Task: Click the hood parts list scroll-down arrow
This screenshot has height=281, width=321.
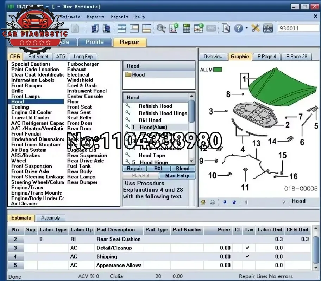Action: pos(191,161)
